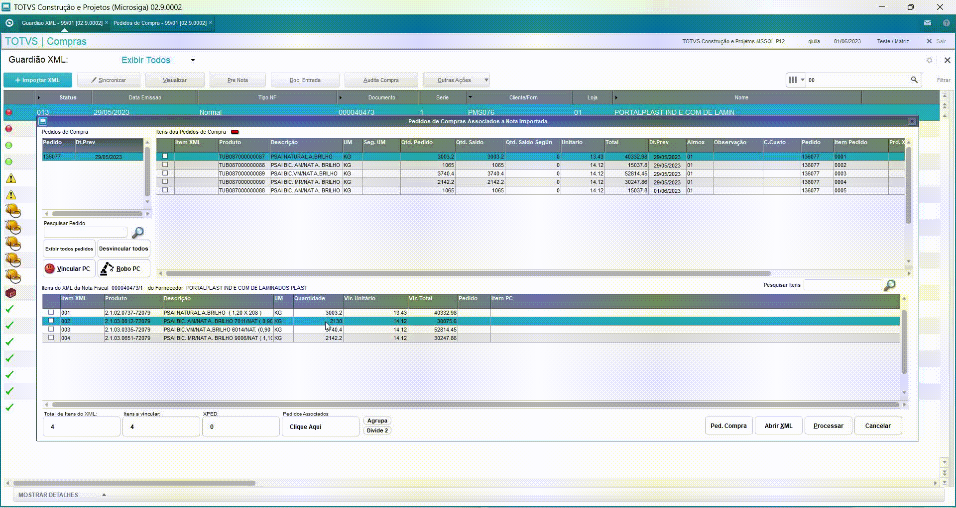Click the settings gear icon near Guardião XML
The width and height of the screenshot is (956, 508).
coord(929,60)
